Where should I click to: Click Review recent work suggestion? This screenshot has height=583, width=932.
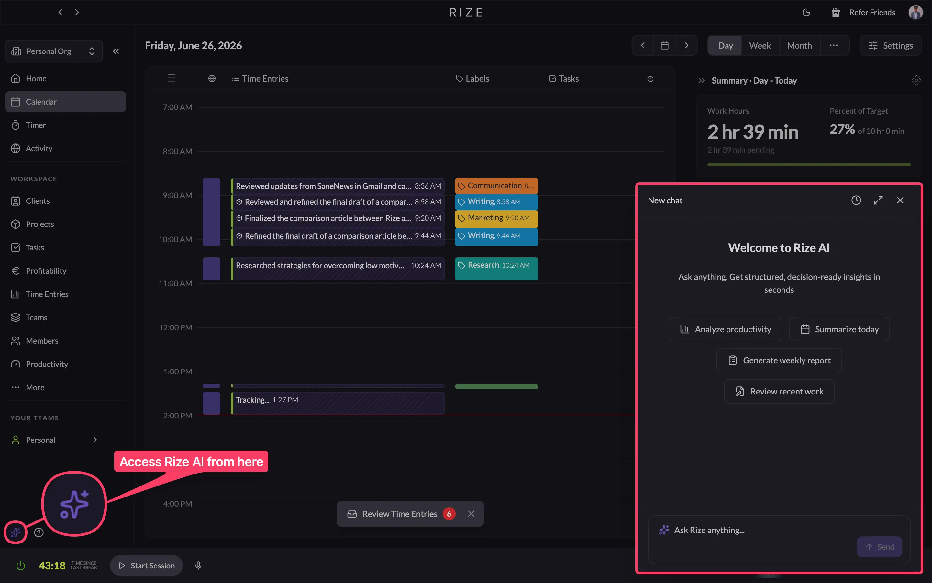779,391
